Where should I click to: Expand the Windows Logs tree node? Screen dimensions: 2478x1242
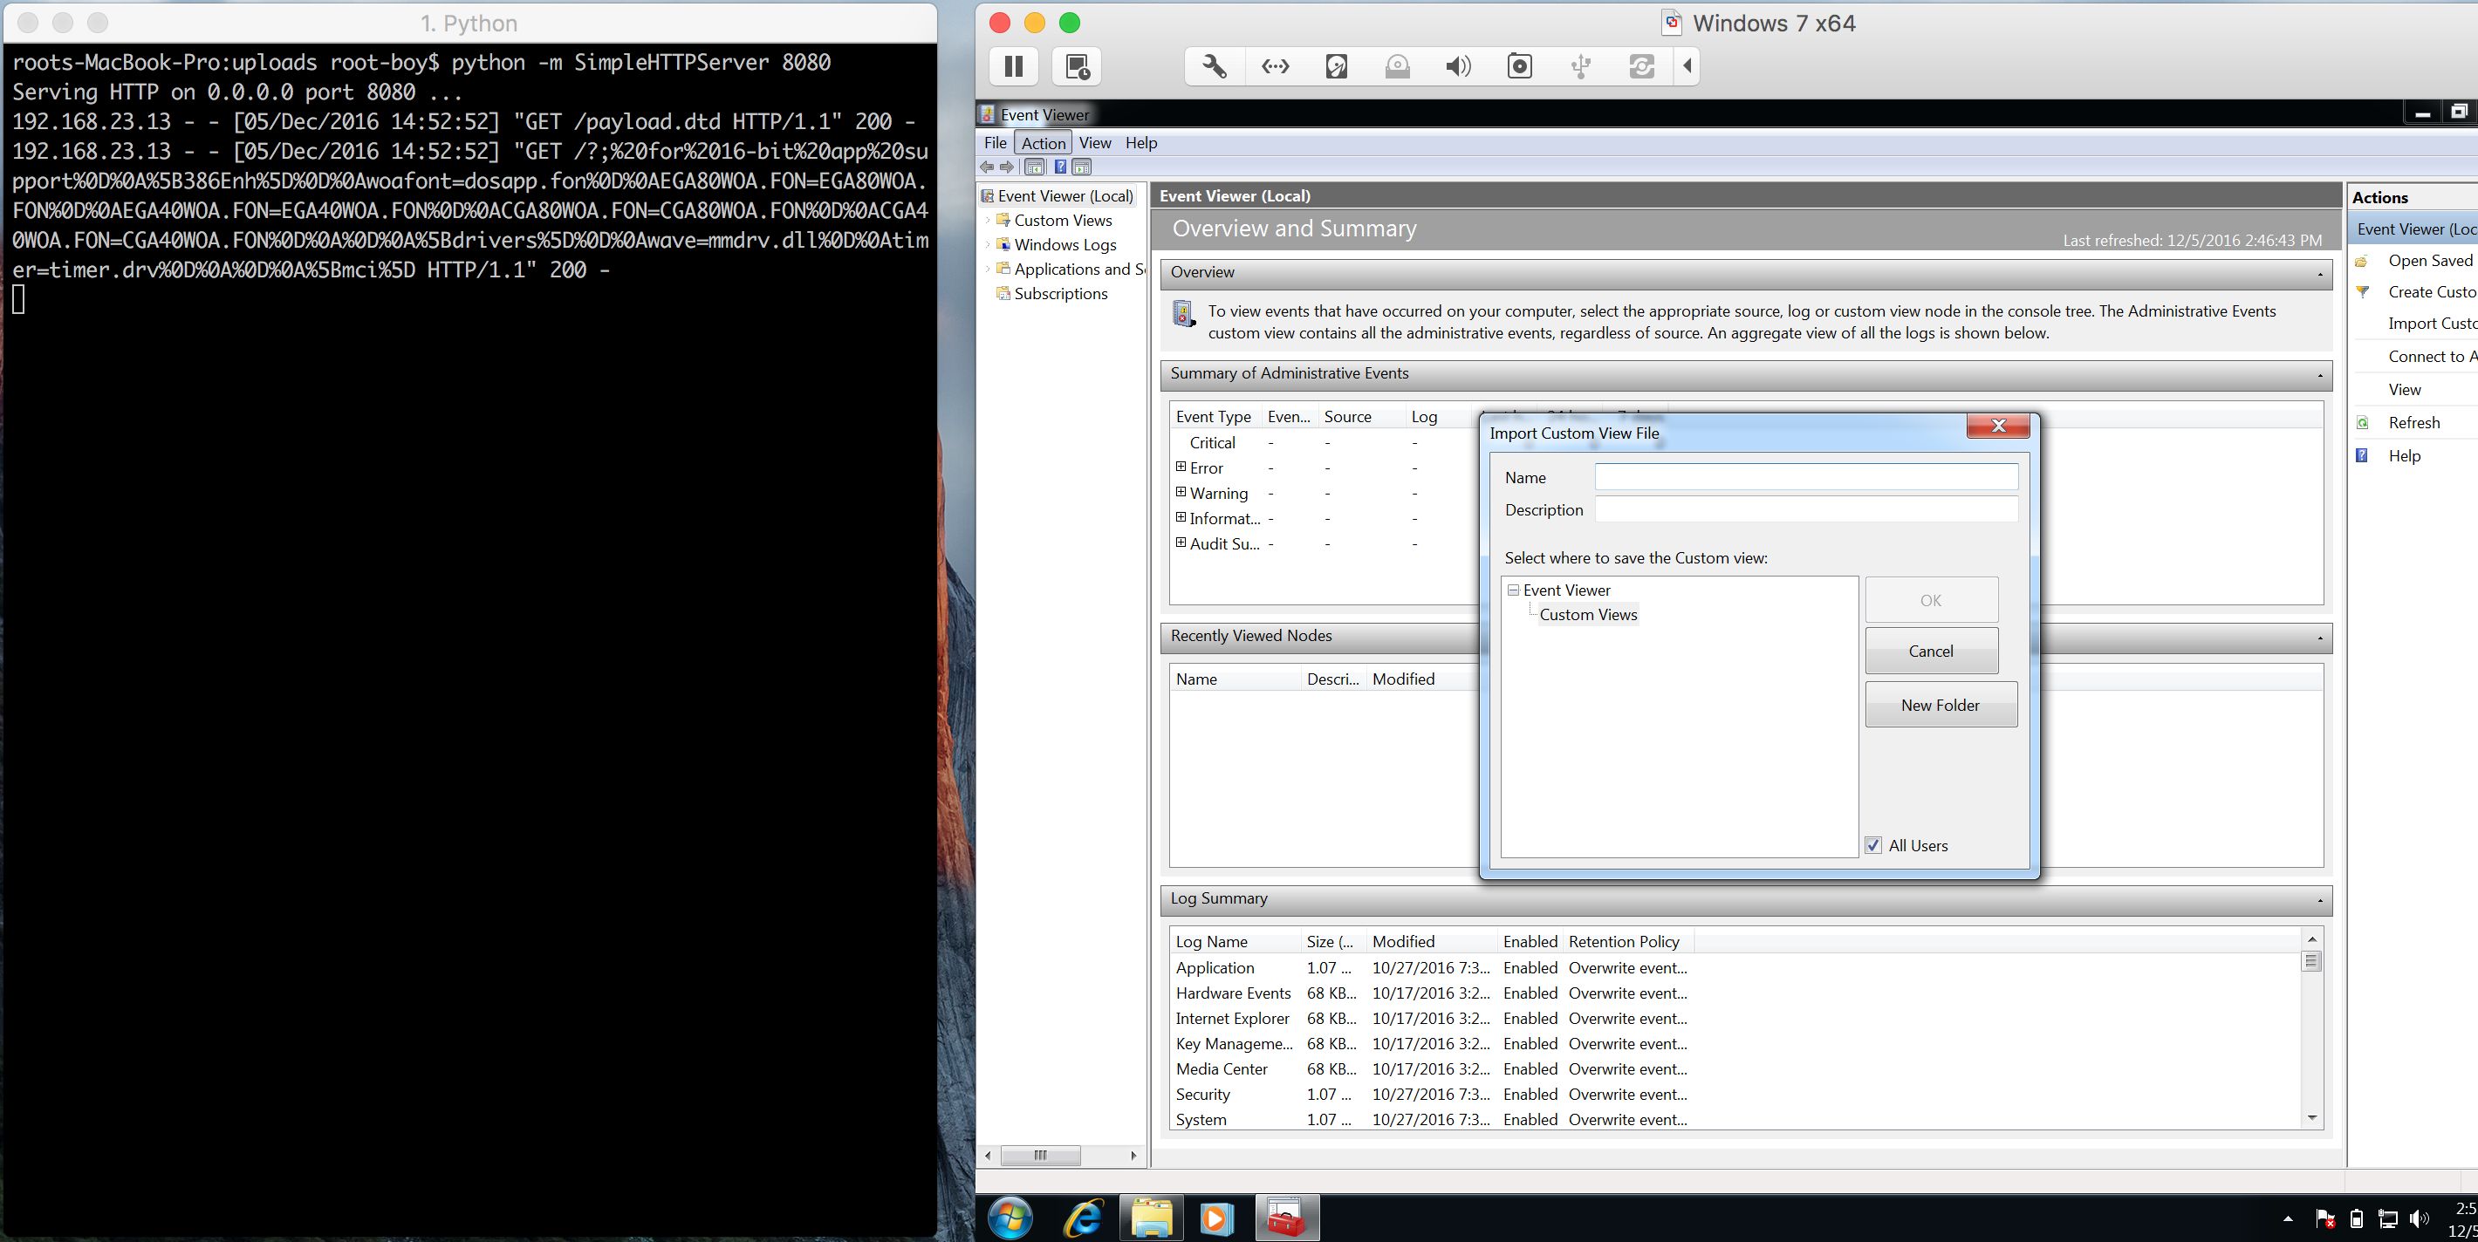point(988,244)
